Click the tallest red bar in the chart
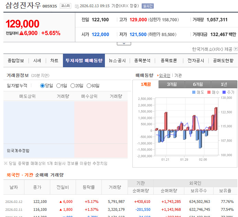 (x=216, y=119)
